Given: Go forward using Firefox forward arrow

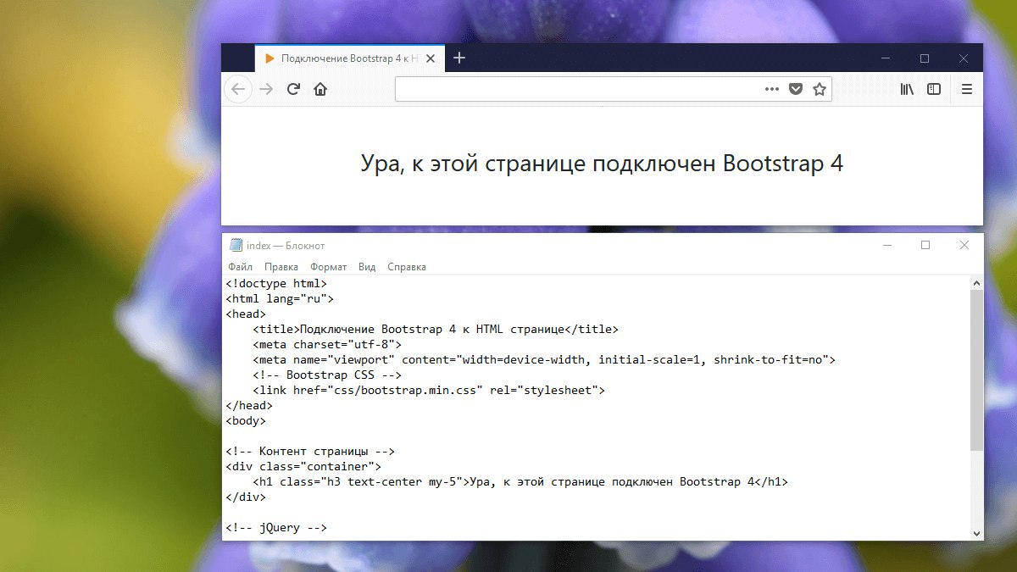Looking at the screenshot, I should (x=266, y=89).
